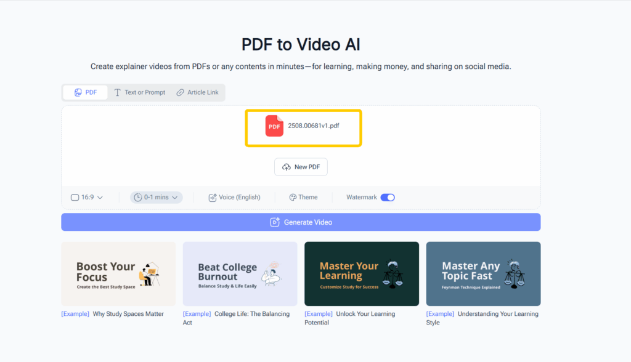631x362 pixels.
Task: Click the New PDF button
Action: 301,167
